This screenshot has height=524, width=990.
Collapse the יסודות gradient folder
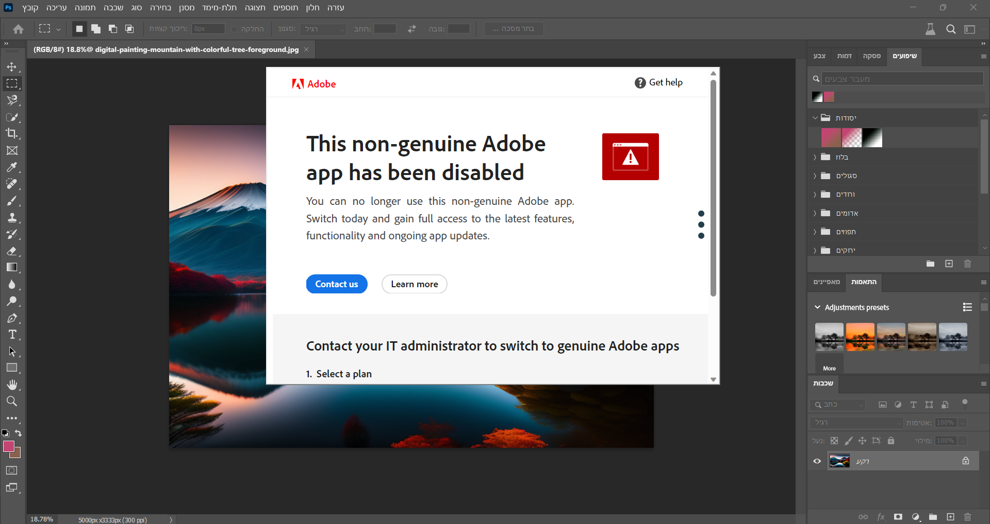815,118
